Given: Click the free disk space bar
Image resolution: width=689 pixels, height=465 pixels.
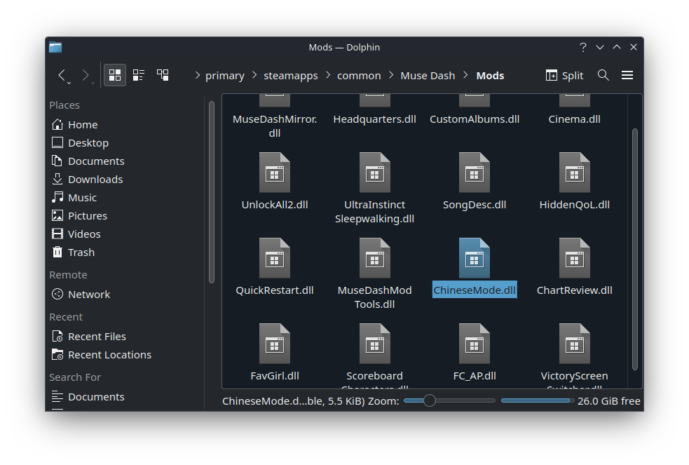Looking at the screenshot, I should [538, 400].
